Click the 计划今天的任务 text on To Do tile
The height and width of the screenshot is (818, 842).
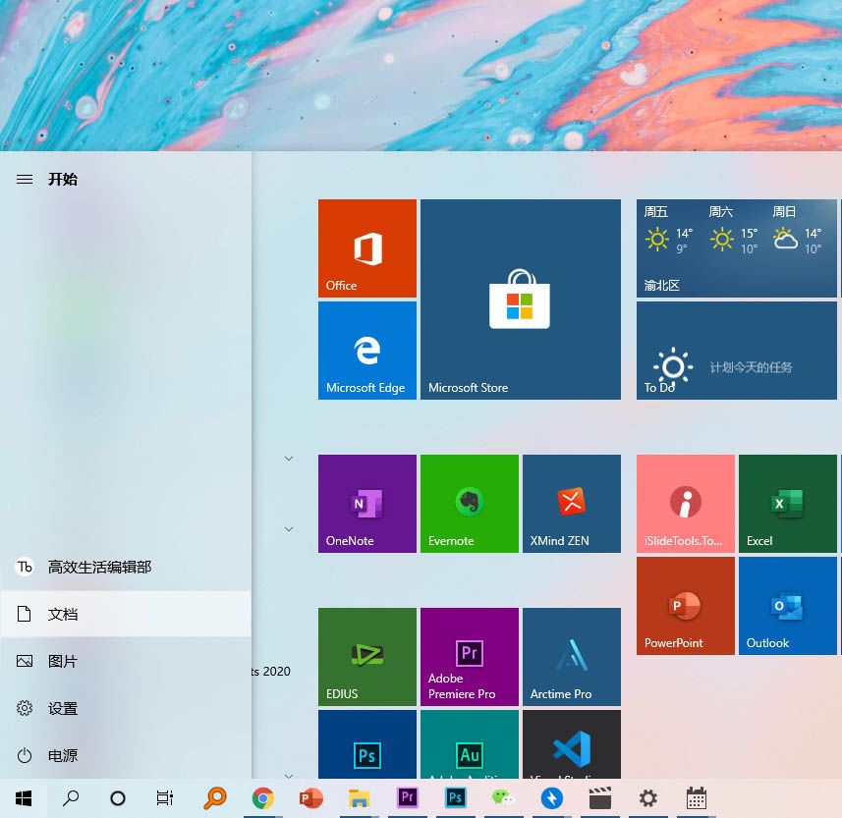tap(751, 367)
